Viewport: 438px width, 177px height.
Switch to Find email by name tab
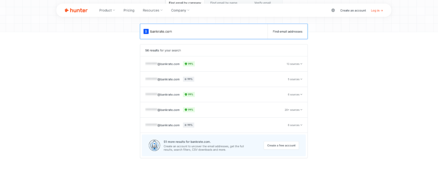pos(223,3)
